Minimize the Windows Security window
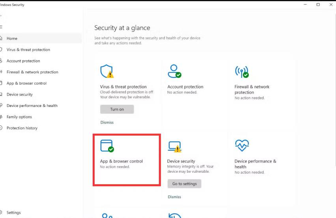Screen dimensions: 336x218 305,4
